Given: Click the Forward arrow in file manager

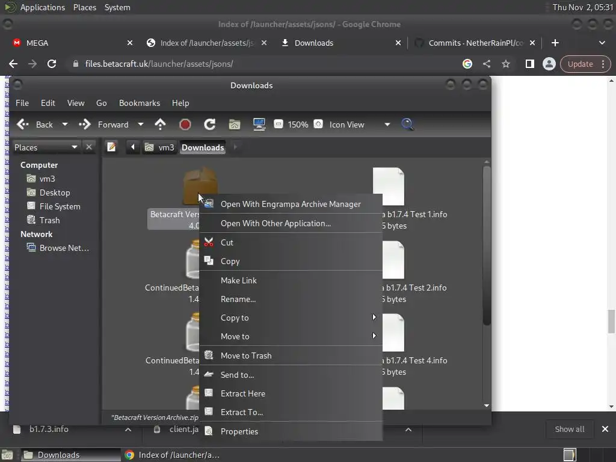Looking at the screenshot, I should click(85, 125).
